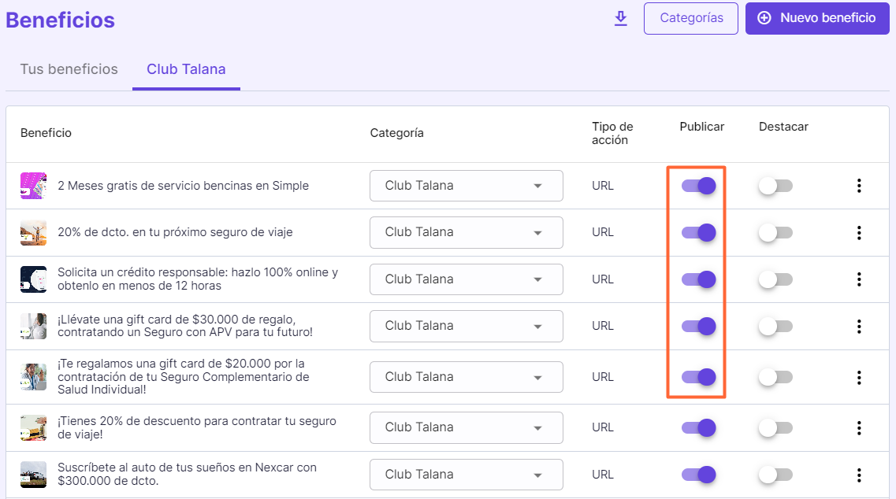This screenshot has width=896, height=499.
Task: Click thumbnail of 20% dcto. seguro de viaje
Action: (x=33, y=232)
